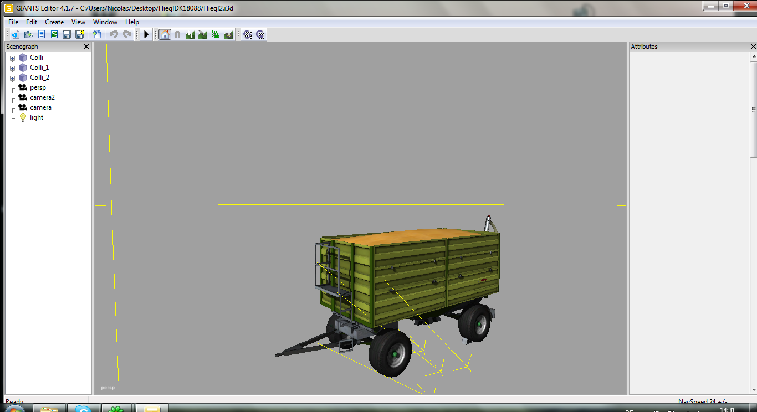Click the import file icon with plus
This screenshot has width=757, height=412.
(x=97, y=34)
